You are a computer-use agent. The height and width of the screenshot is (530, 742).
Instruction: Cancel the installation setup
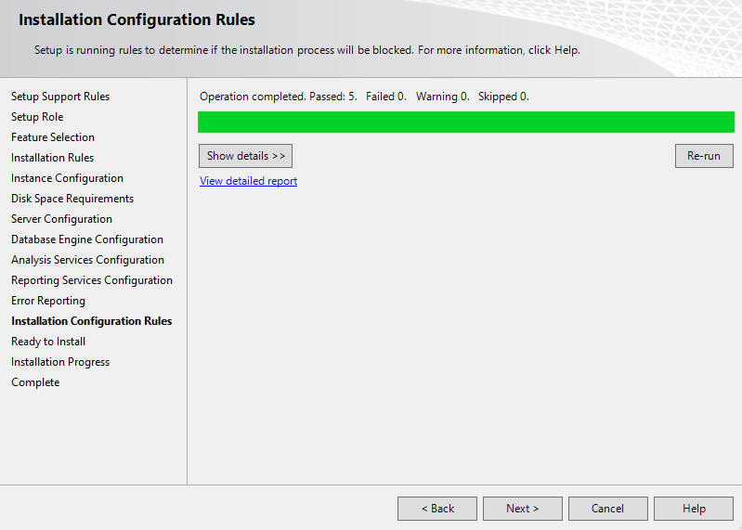(607, 509)
